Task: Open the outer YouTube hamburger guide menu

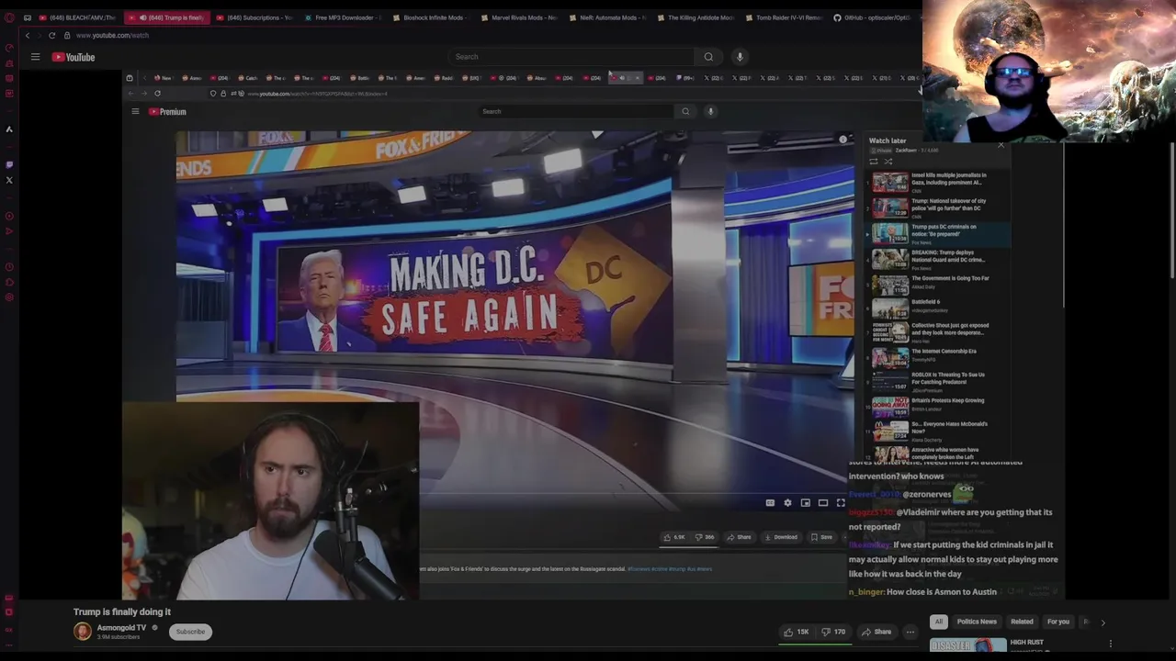Action: pyautogui.click(x=35, y=57)
